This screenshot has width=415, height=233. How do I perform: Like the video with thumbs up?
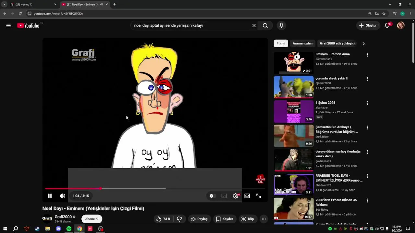click(163, 219)
